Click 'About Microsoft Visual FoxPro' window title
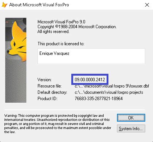153x142 pixels. click(39, 5)
